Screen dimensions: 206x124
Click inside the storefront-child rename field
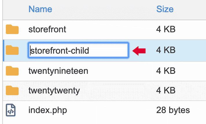(x=78, y=51)
